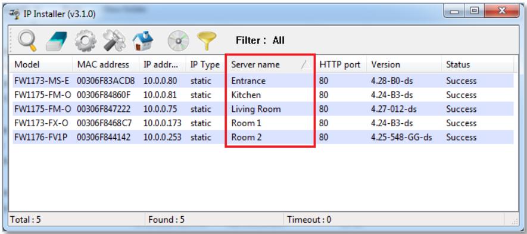527x234 pixels.
Task: Select IP address 10.0.0.173
Action: click(163, 123)
